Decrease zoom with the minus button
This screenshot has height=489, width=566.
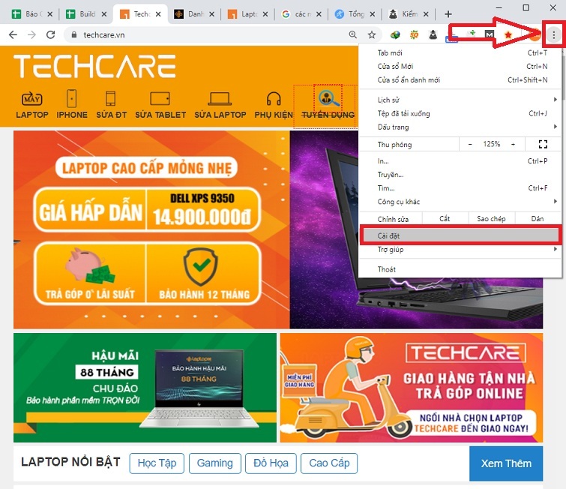point(470,144)
